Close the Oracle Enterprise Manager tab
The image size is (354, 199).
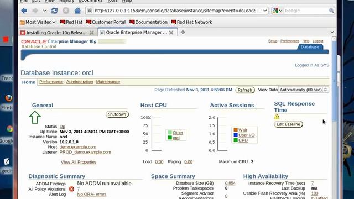(171, 33)
